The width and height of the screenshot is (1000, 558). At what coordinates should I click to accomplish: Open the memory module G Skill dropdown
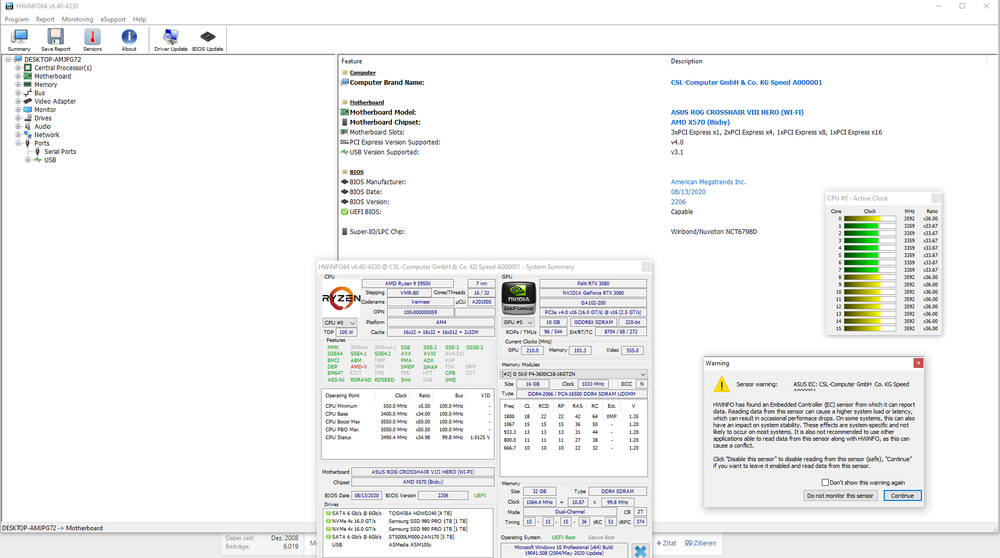574,374
